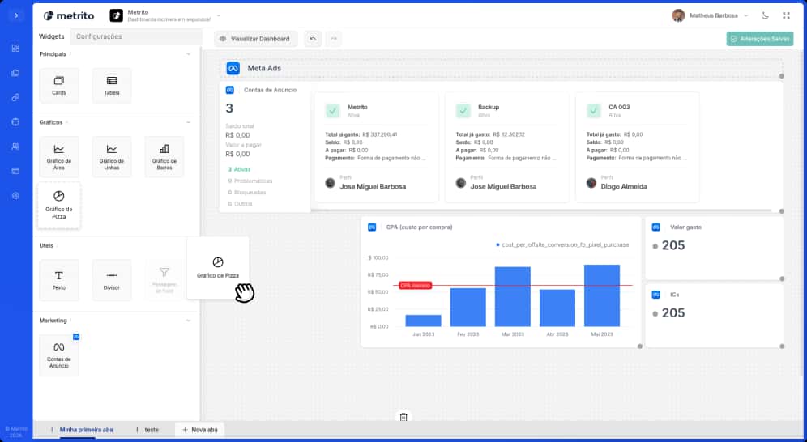Screen dimensions: 807x442
Task: Open the settings gear in left sidebar
Action: pos(15,196)
